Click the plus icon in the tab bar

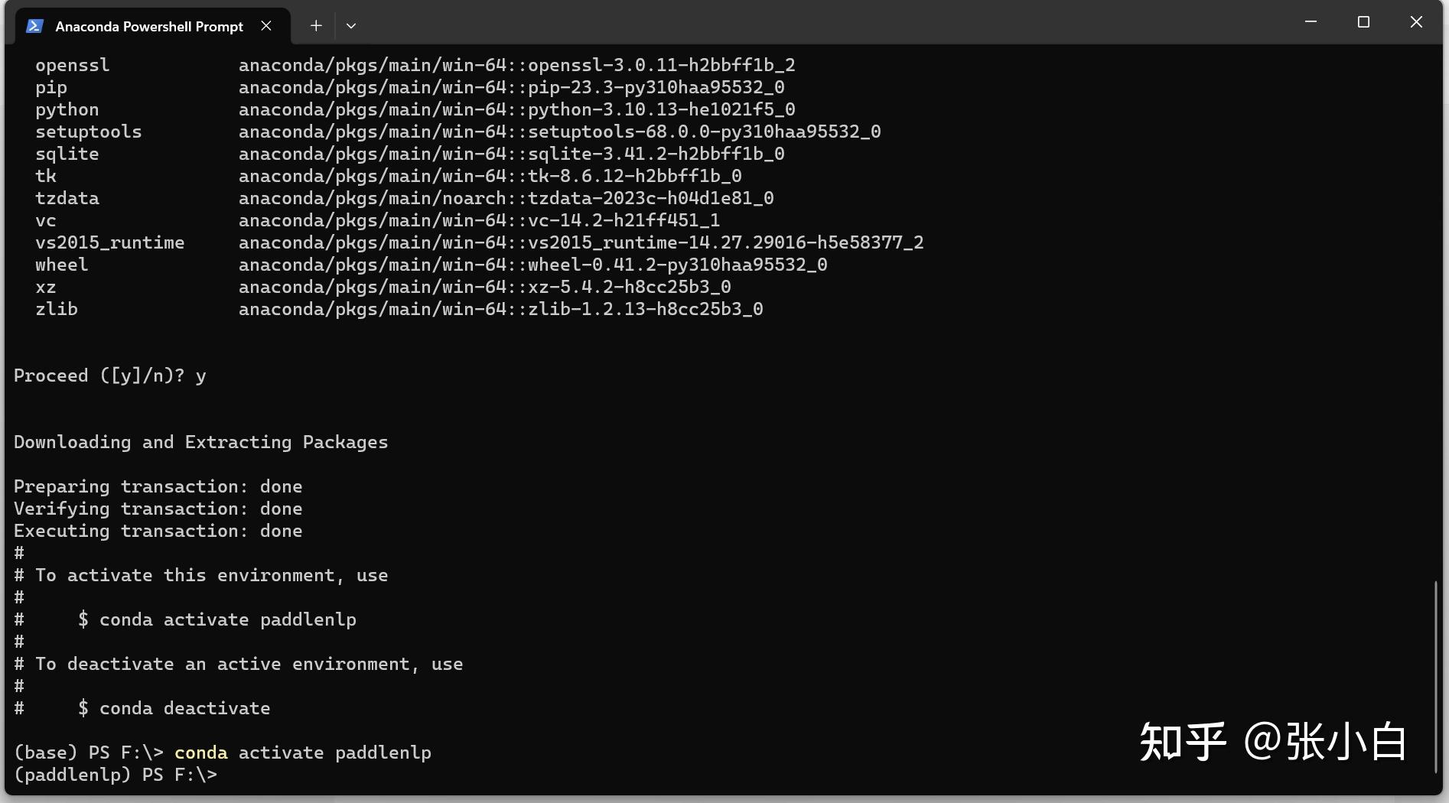(x=315, y=25)
